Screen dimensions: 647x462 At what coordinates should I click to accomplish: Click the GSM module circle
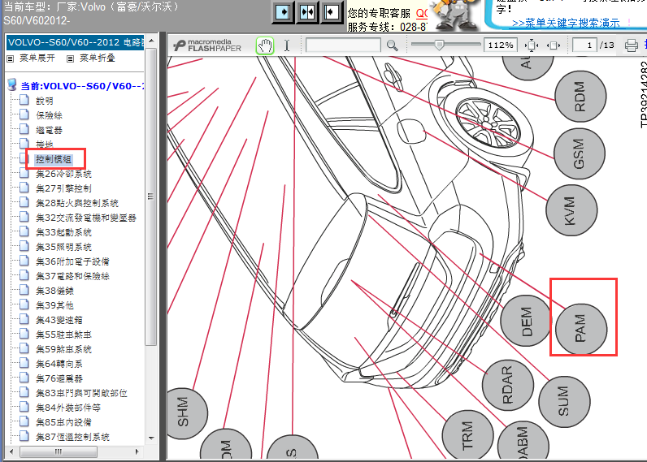point(579,153)
